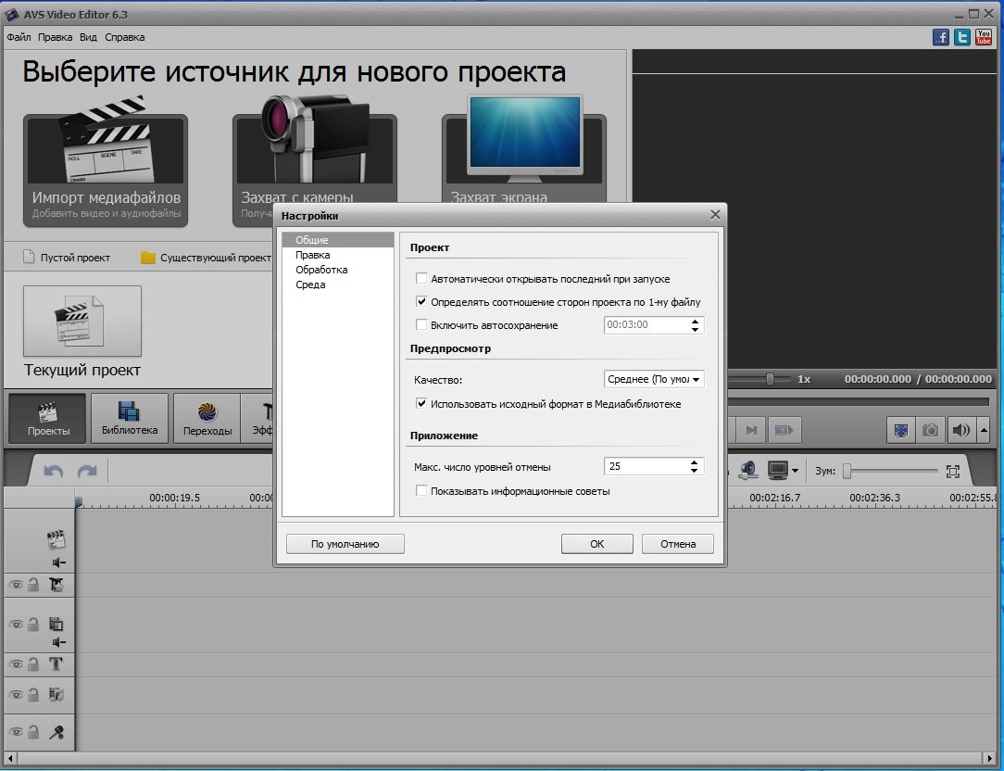Decrease max undo levels with down arrow
Viewport: 1004px width, 771px height.
(695, 471)
